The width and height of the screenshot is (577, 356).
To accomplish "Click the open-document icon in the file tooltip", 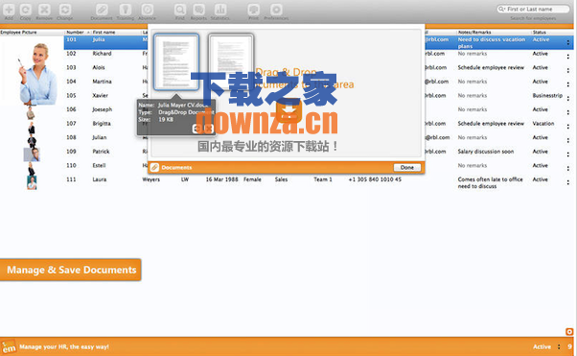I will coord(197,129).
